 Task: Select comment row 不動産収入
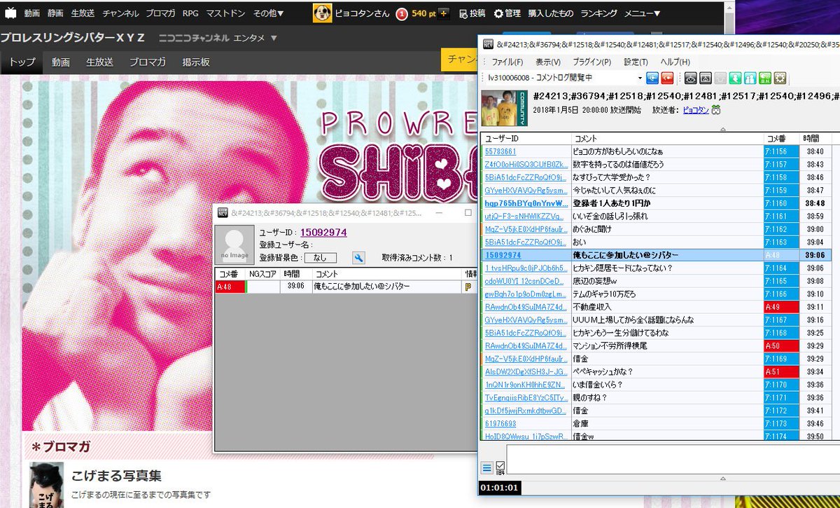click(660, 307)
